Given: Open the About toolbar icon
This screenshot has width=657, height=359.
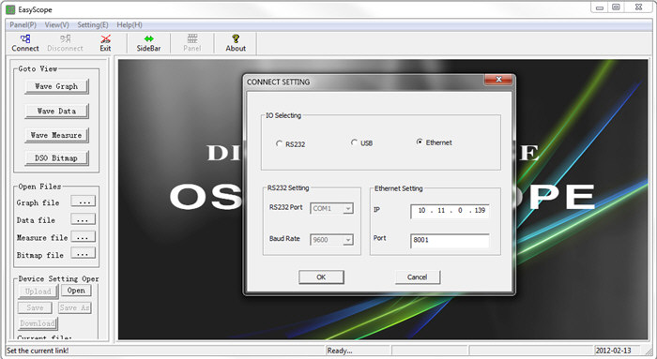Looking at the screenshot, I should point(236,43).
